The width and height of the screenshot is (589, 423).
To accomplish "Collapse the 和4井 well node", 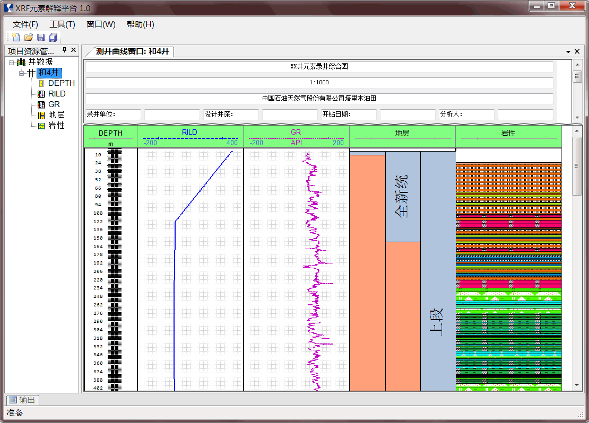I will (22, 73).
